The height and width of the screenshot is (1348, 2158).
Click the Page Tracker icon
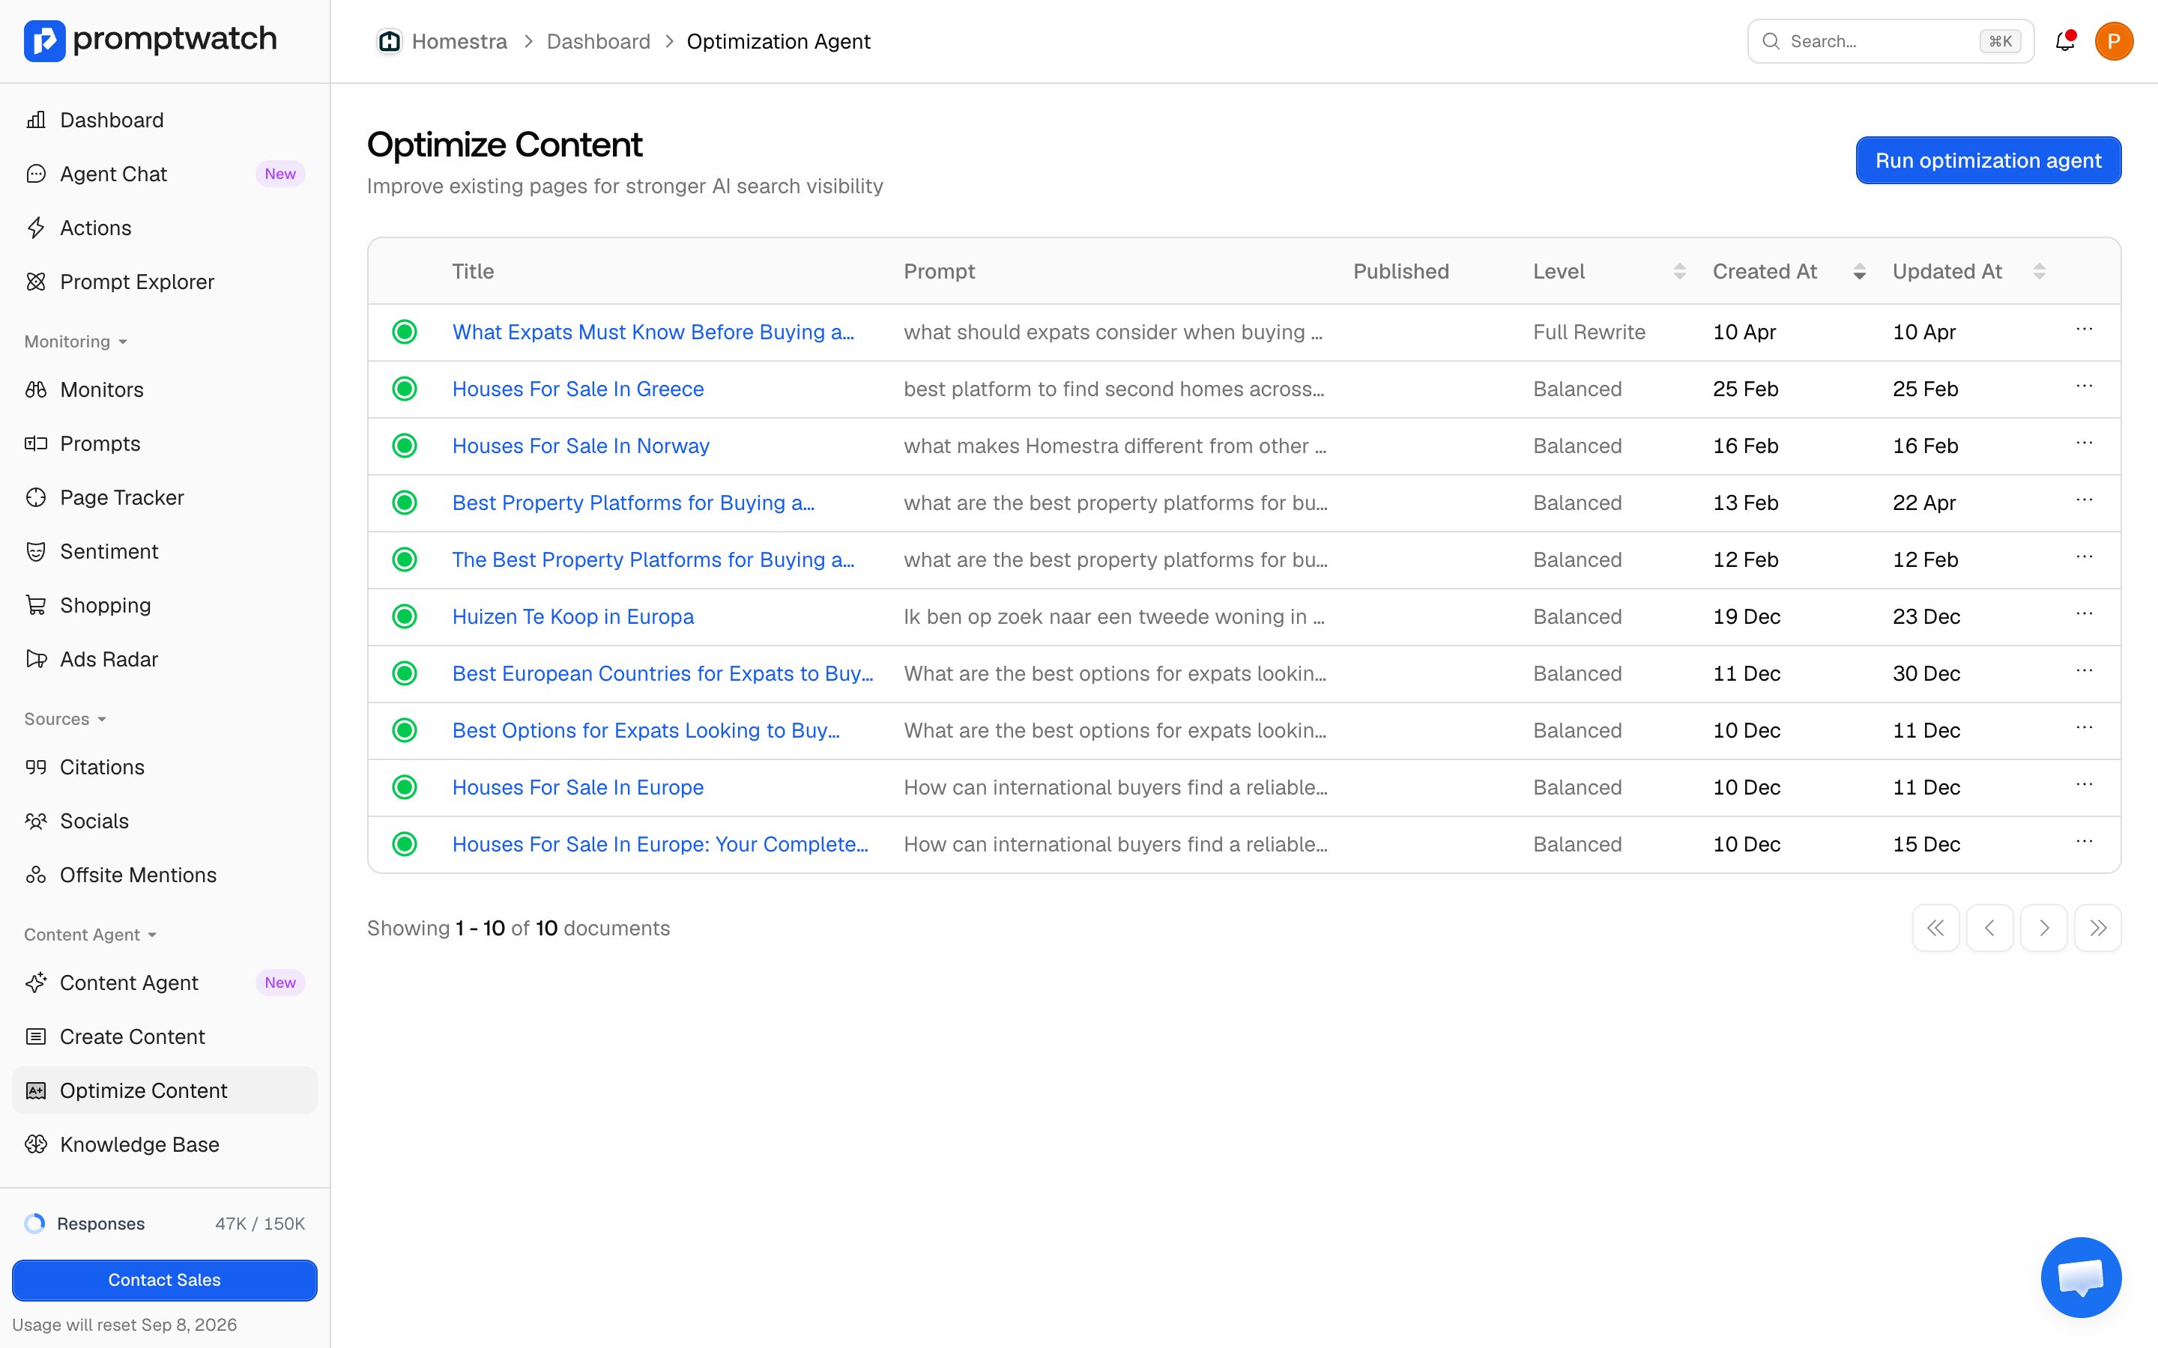click(x=36, y=497)
